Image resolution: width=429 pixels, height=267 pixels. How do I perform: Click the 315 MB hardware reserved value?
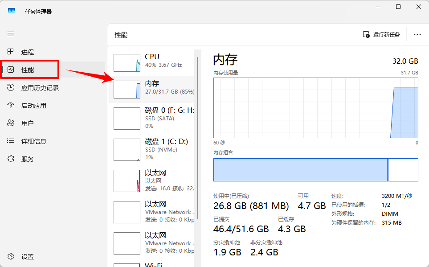(392, 222)
